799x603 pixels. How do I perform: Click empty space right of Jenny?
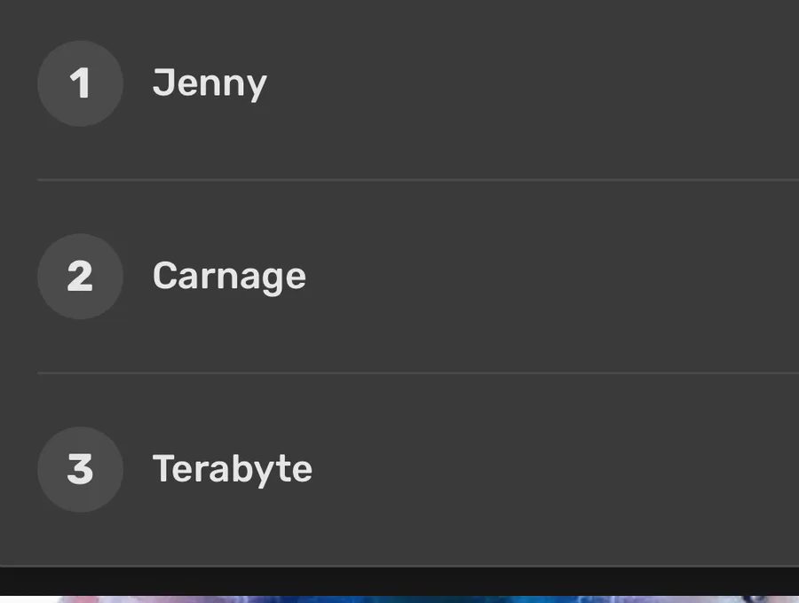[533, 83]
